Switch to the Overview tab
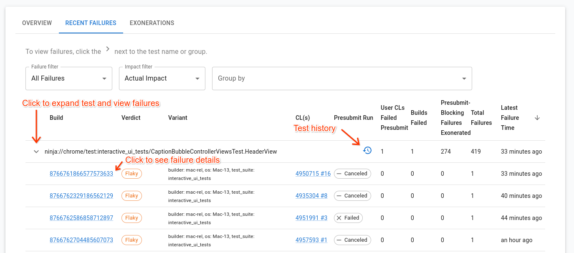The image size is (574, 253). (37, 23)
